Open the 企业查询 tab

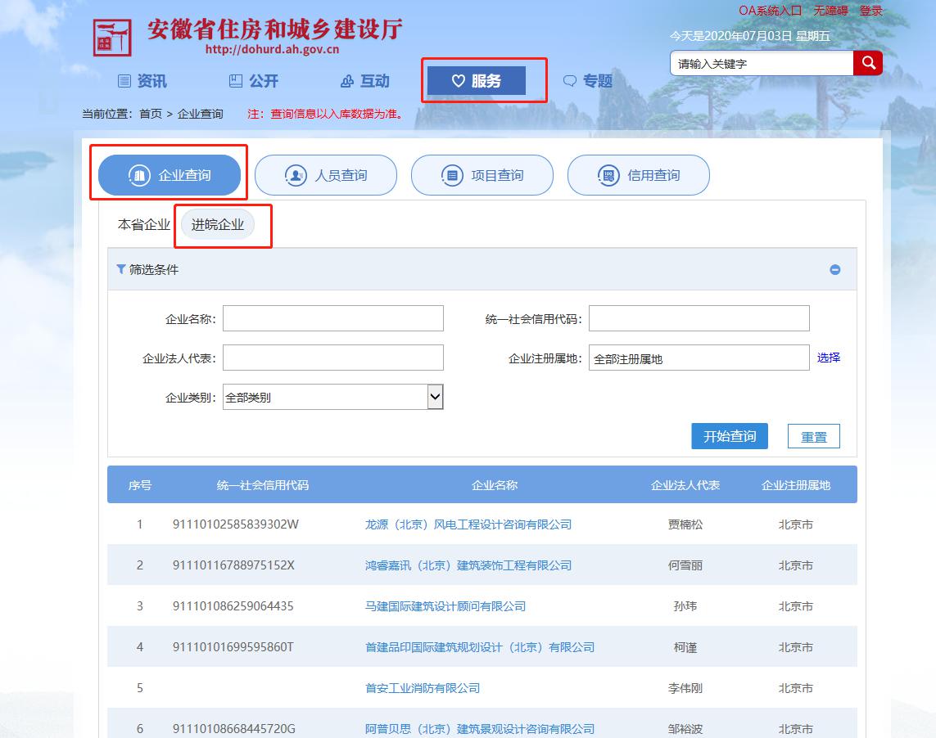170,175
